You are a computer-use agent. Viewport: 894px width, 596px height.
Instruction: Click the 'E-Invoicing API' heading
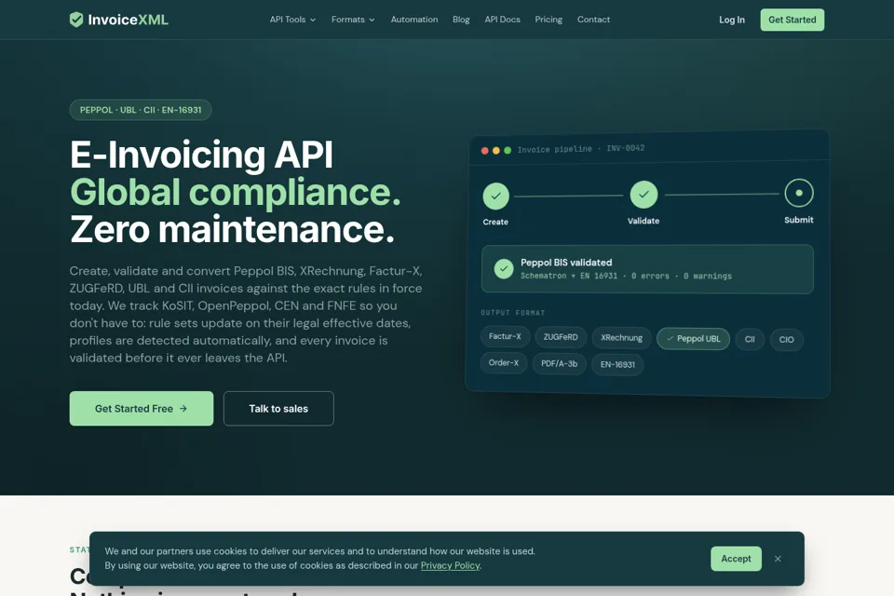coord(201,155)
